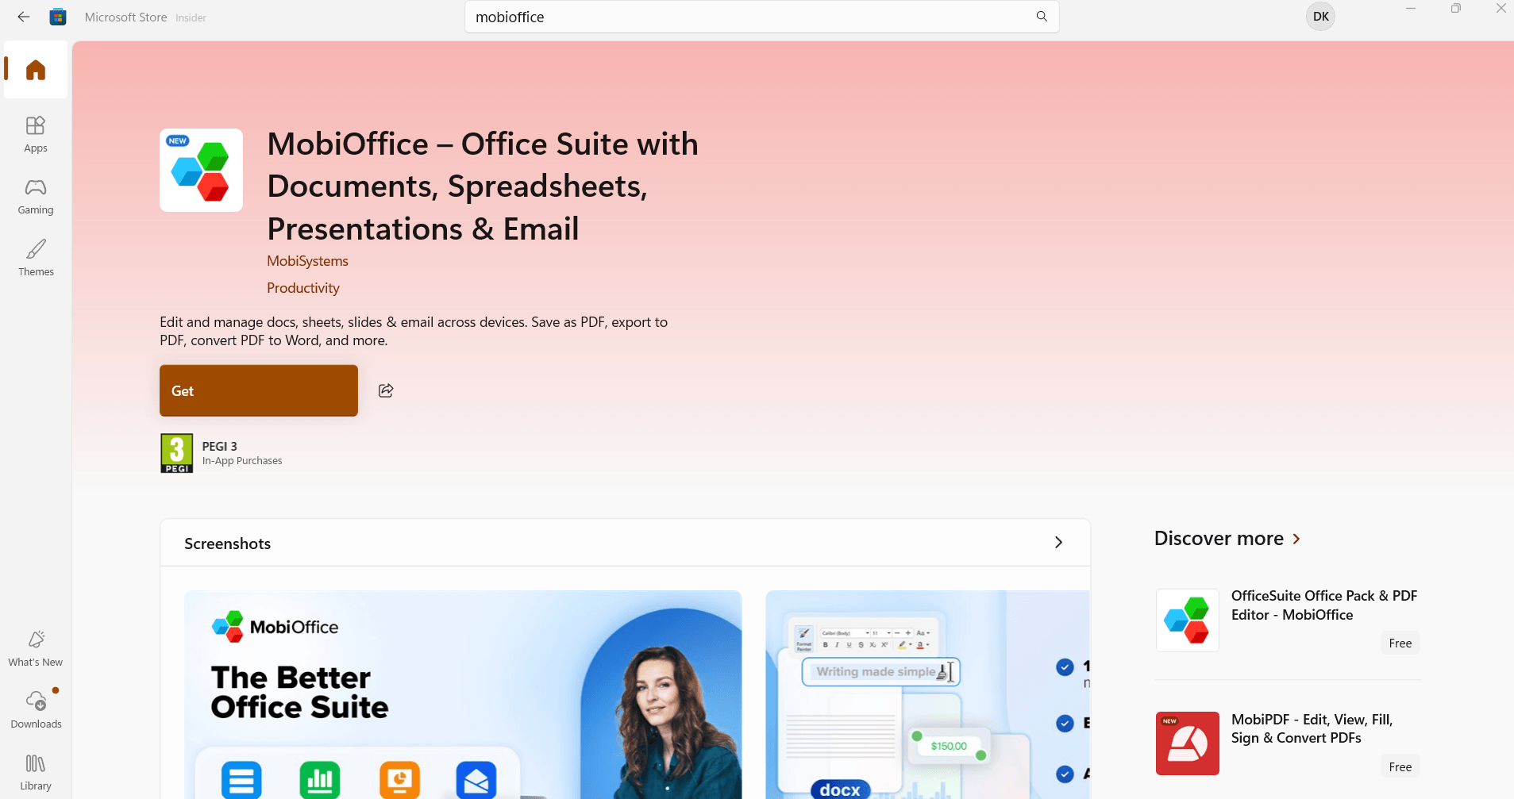This screenshot has height=799, width=1514.
Task: Minimize the Microsoft Store window
Action: (x=1411, y=9)
